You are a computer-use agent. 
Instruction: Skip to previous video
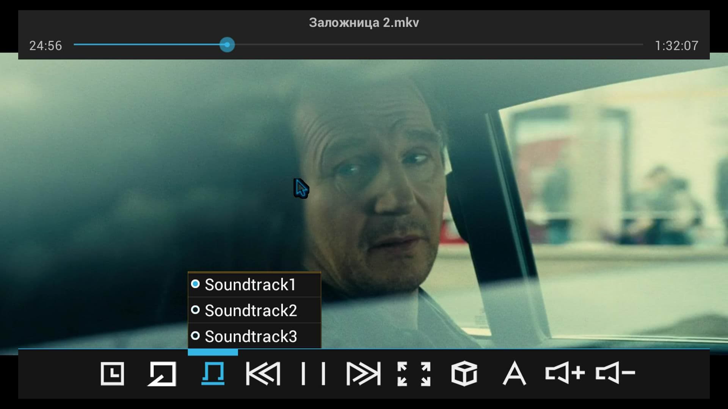pyautogui.click(x=263, y=374)
